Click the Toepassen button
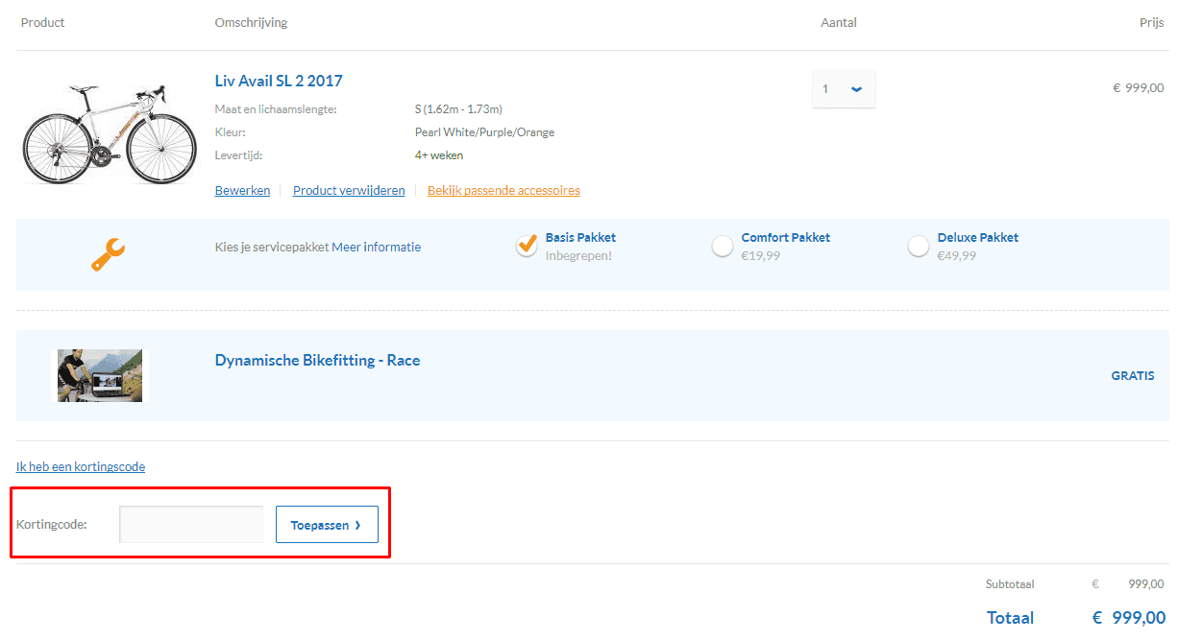The image size is (1178, 640). coord(327,525)
